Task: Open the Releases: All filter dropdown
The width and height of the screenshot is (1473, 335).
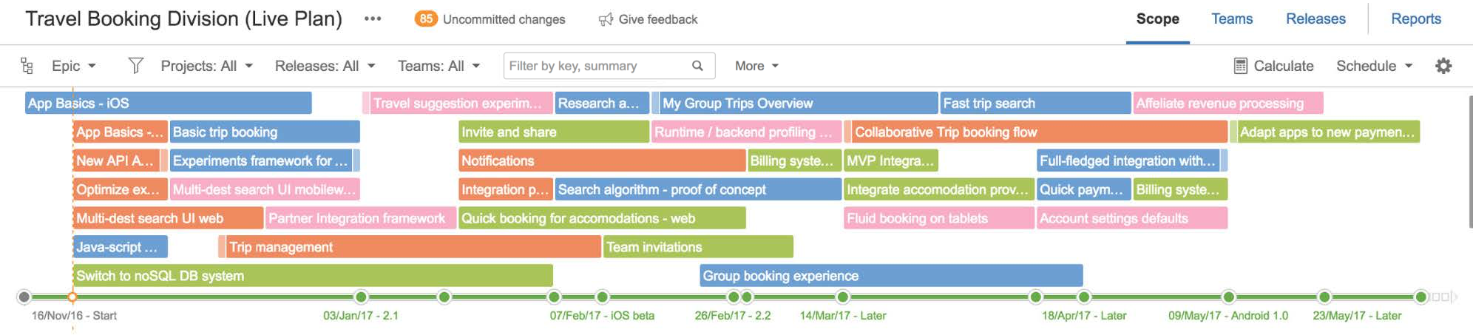Action: pos(325,66)
